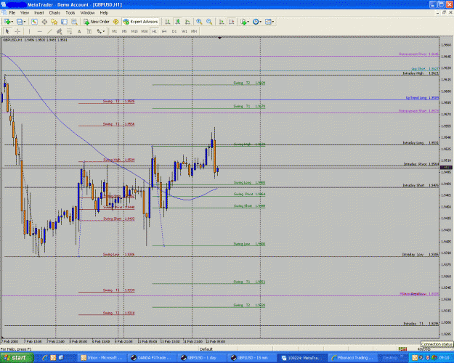Select the Text (A) drawing tool
Image resolution: width=454 pixels, height=363 pixels.
point(79,31)
